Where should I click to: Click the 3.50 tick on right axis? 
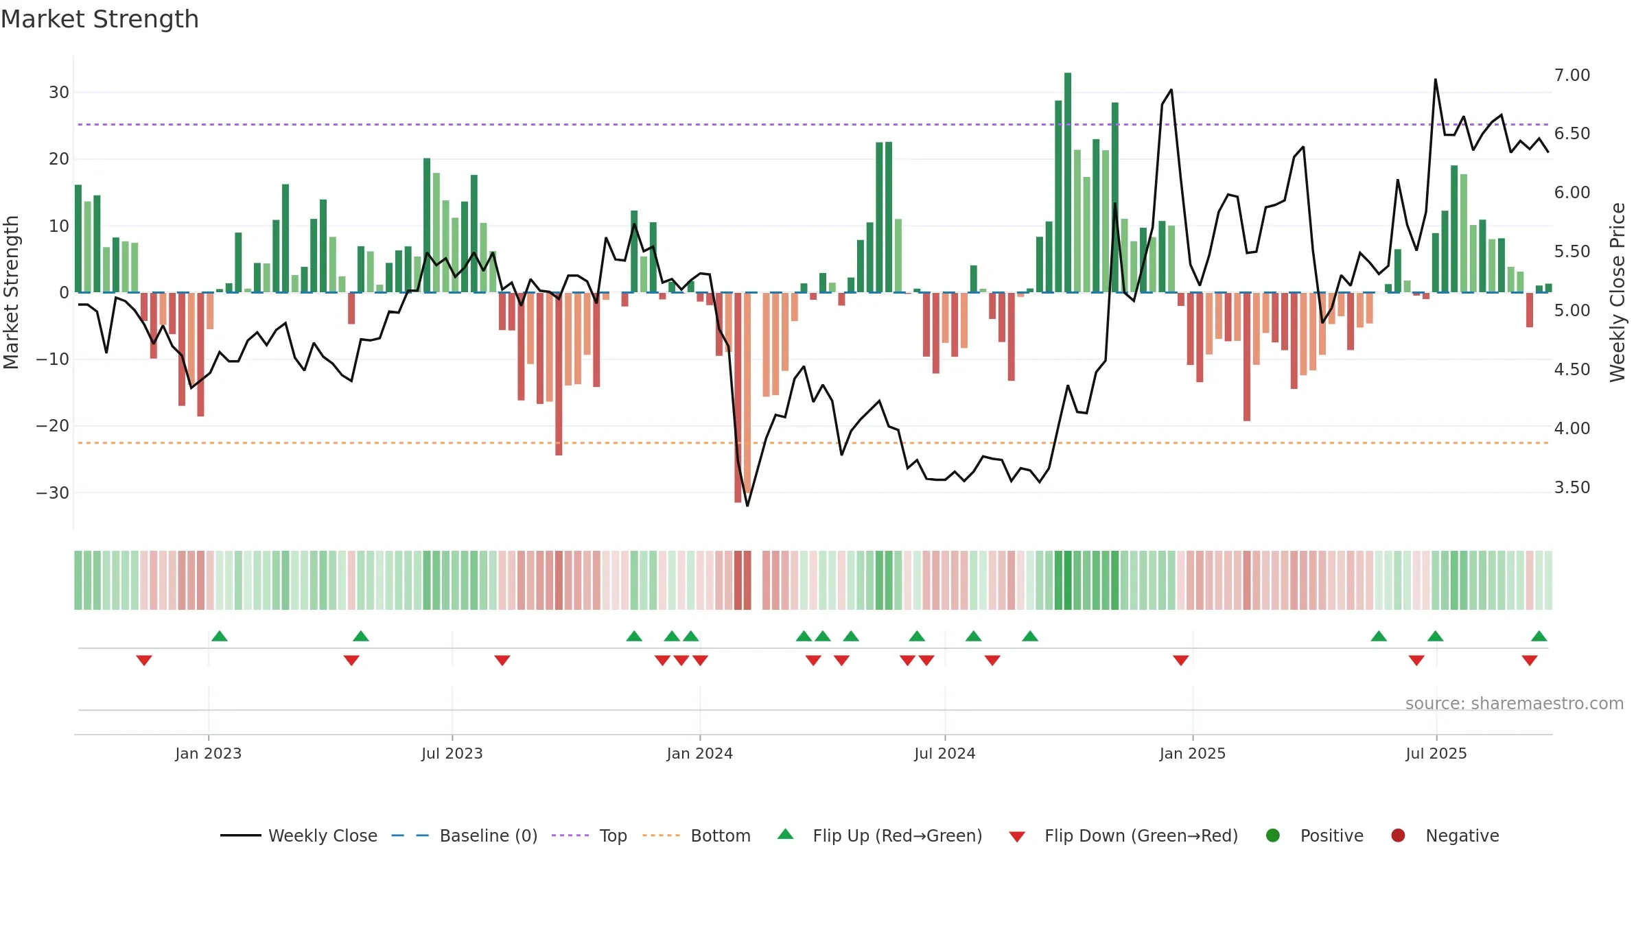(x=1572, y=487)
